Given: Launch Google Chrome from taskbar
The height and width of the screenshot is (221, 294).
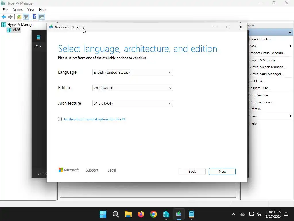Looking at the screenshot, I should (154, 214).
